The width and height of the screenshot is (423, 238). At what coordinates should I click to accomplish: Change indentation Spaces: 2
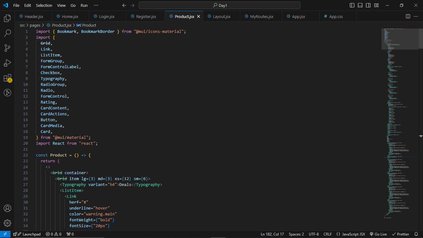pos(296,234)
